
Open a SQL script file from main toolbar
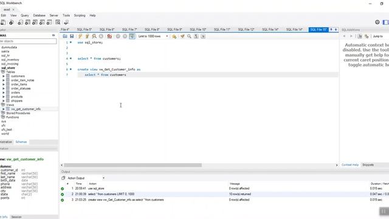3,23
